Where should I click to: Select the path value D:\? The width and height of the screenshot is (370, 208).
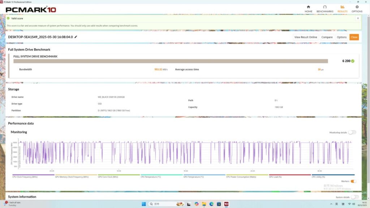pos(276,100)
